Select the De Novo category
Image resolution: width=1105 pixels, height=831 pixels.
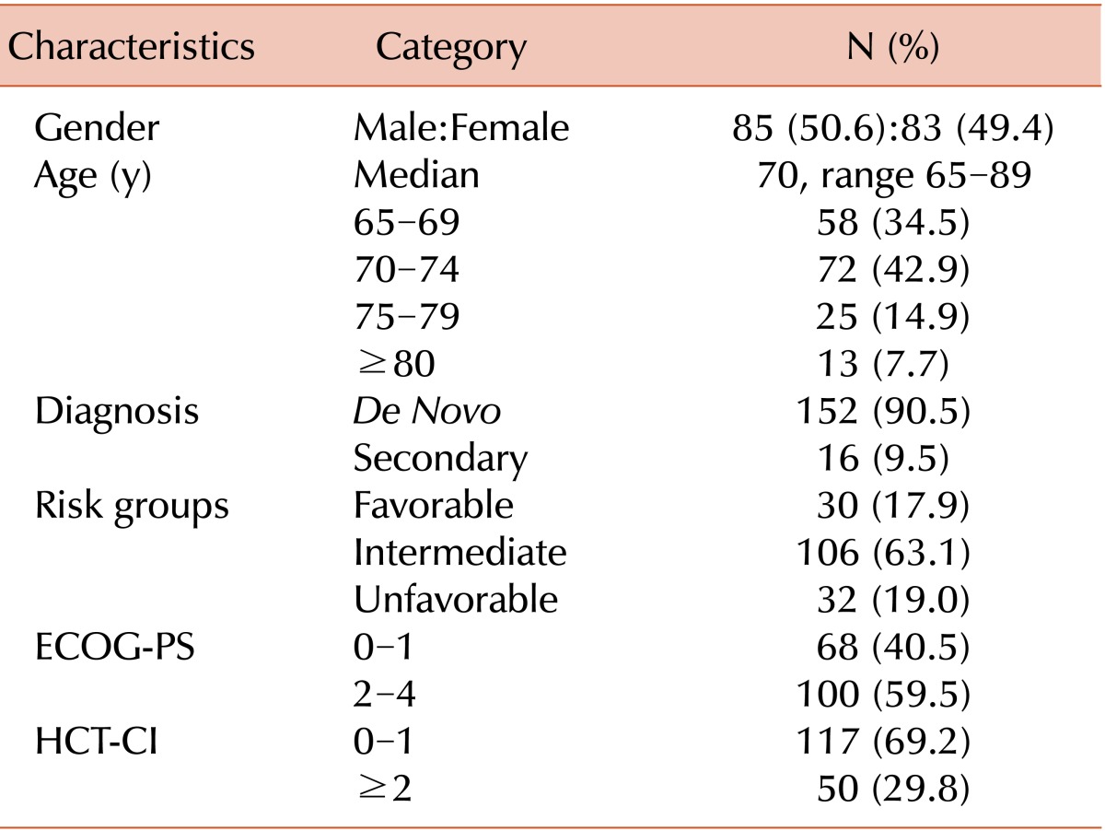pos(427,411)
